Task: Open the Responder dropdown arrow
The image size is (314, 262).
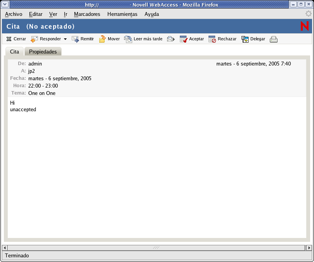Action: pyautogui.click(x=65, y=39)
